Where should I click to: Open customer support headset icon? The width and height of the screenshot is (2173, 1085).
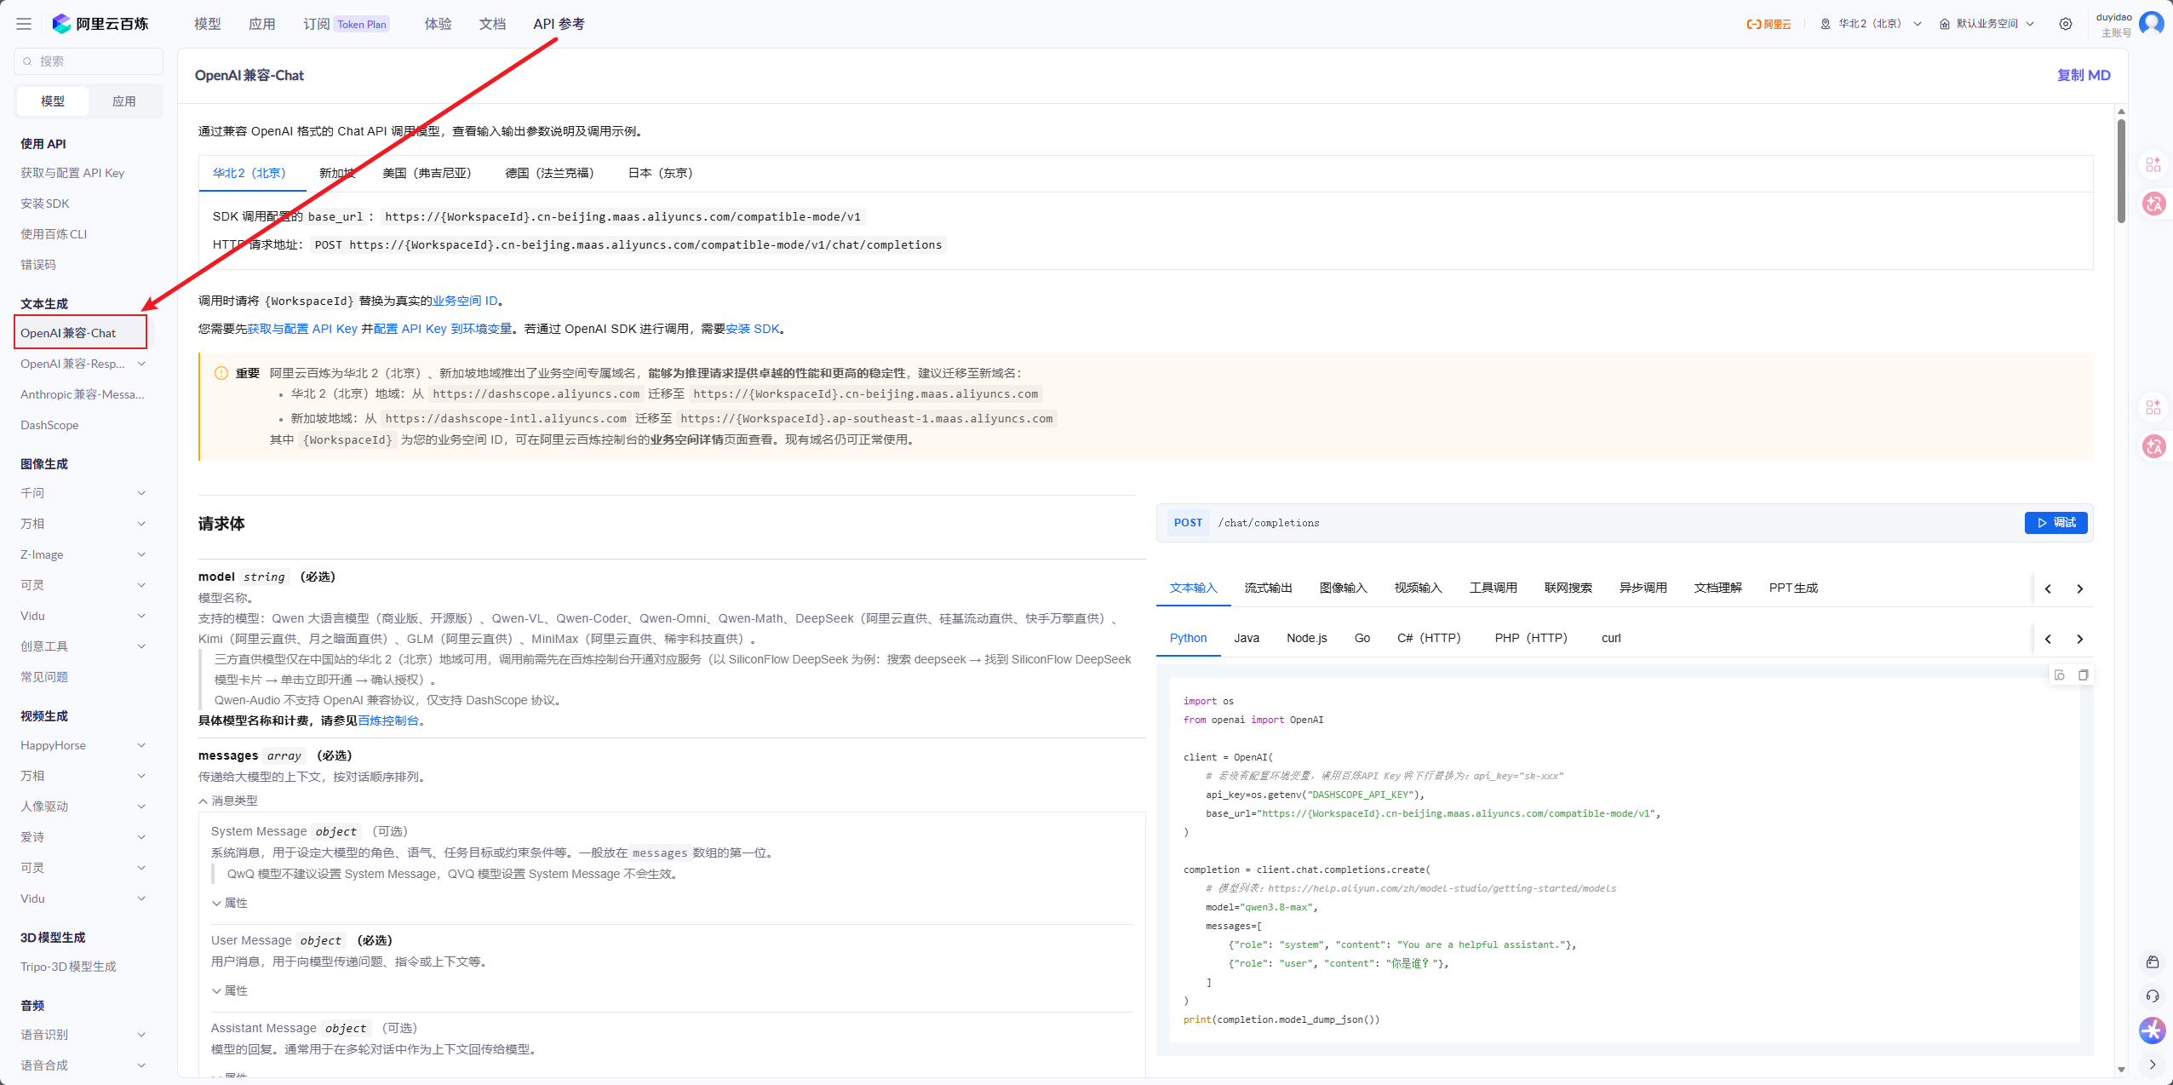coord(2153,996)
